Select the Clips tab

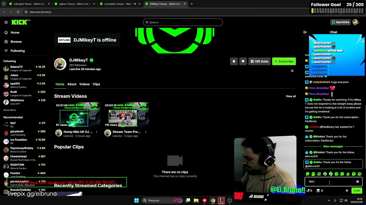click(x=96, y=84)
